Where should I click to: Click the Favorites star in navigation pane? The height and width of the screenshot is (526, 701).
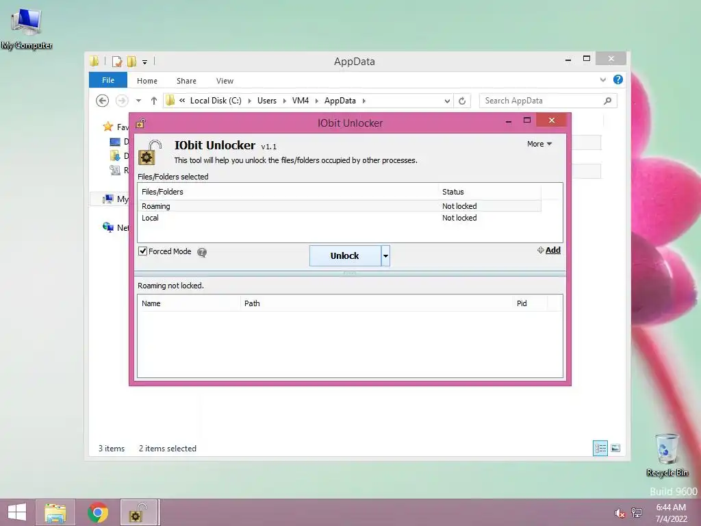107,127
